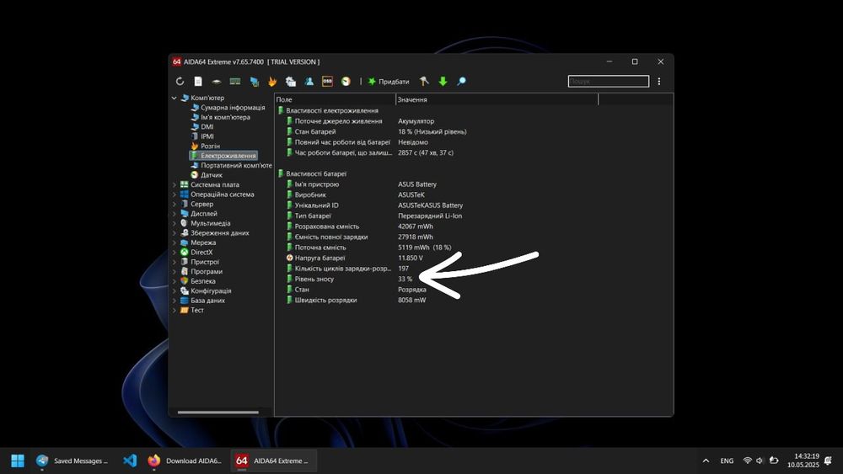Image resolution: width=843 pixels, height=474 pixels.
Task: Open the SensorPanel gauge icon
Action: pos(346,81)
